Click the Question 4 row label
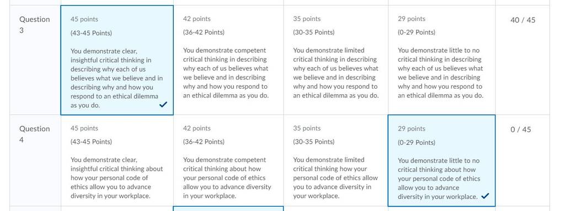This screenshot has width=565, height=211. pyautogui.click(x=35, y=134)
